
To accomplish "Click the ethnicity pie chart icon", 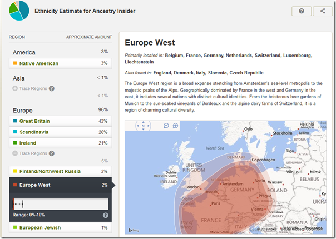I will click(19, 10).
